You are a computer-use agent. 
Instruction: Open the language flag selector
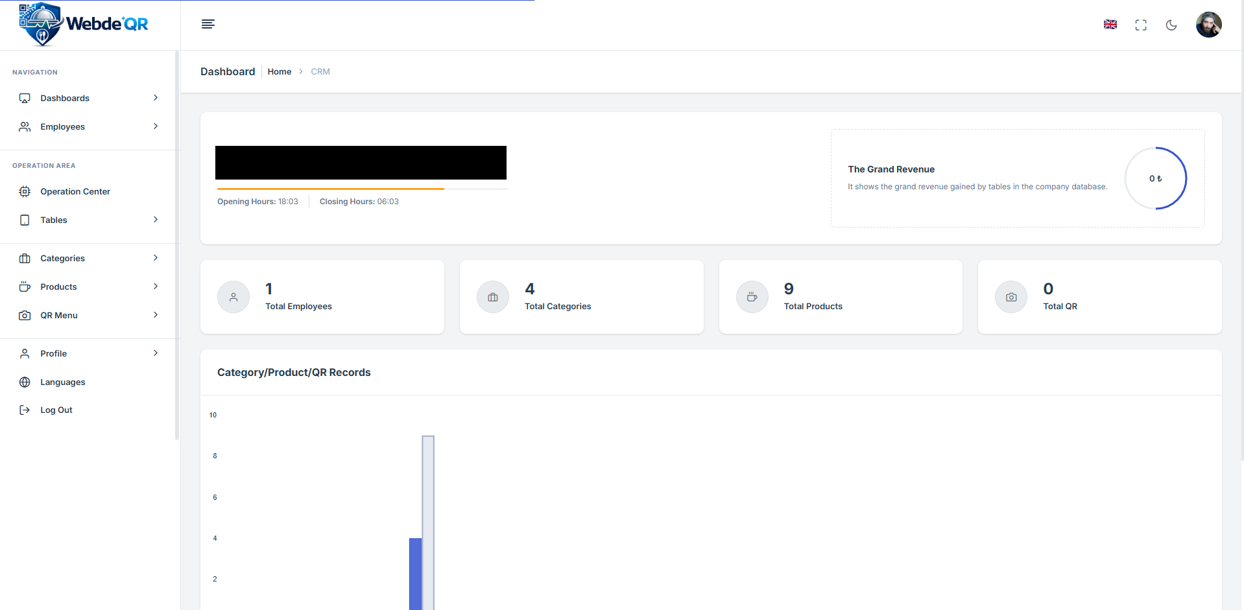[1110, 25]
